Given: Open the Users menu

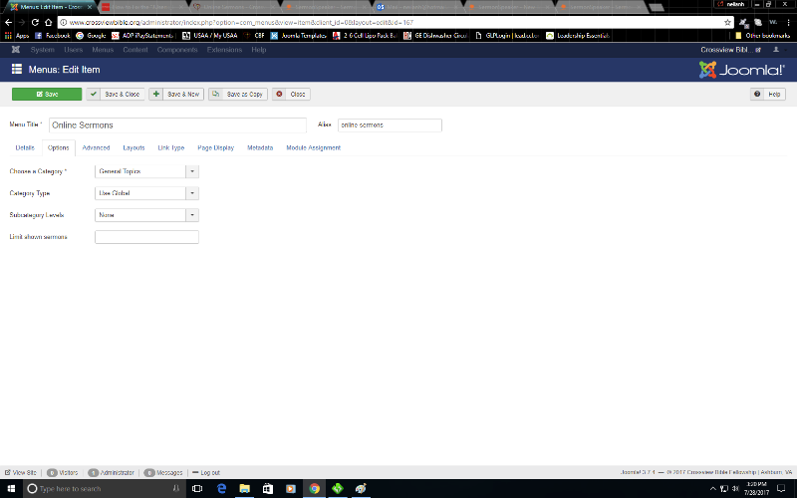Looking at the screenshot, I should click(73, 50).
